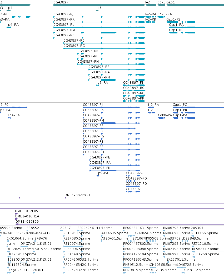The height and width of the screenshot is (274, 224).
Task: Click transcript CG43897-RG
Action: (x=74, y=46)
